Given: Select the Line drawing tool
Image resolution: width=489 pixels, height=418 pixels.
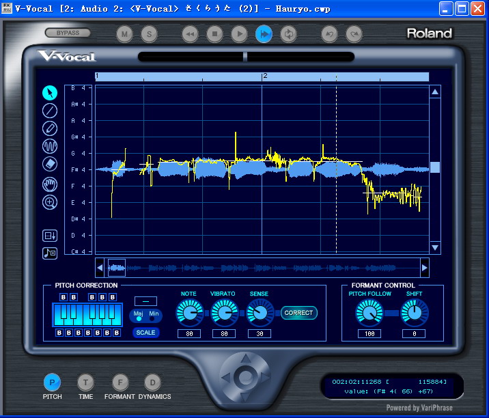Looking at the screenshot, I should (50, 111).
